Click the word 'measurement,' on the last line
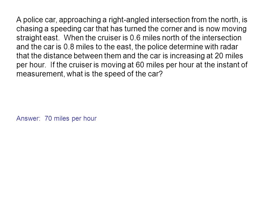The height and width of the screenshot is (203, 271). (41, 74)
